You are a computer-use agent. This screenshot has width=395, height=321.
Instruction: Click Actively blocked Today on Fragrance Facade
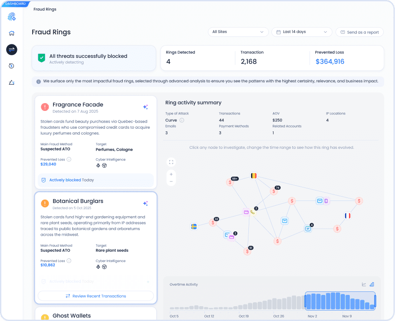pyautogui.click(x=96, y=180)
